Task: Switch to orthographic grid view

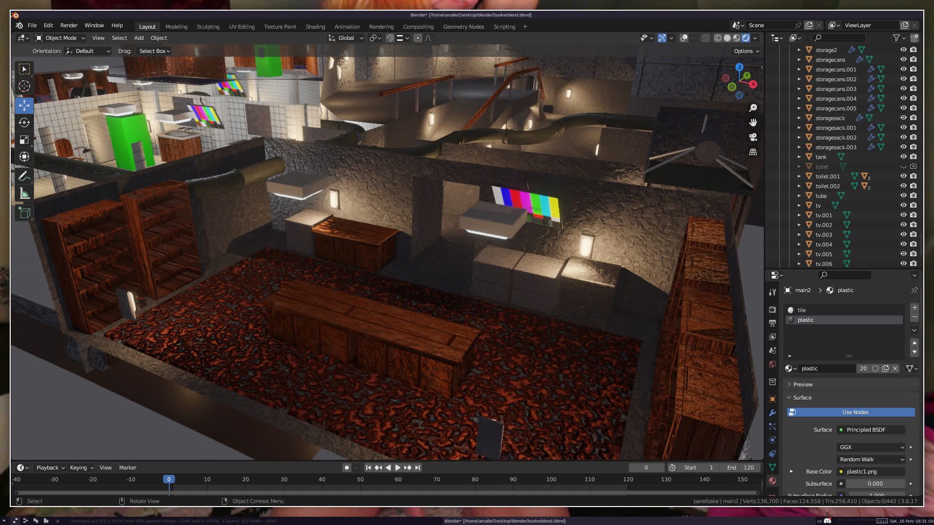Action: 753,152
